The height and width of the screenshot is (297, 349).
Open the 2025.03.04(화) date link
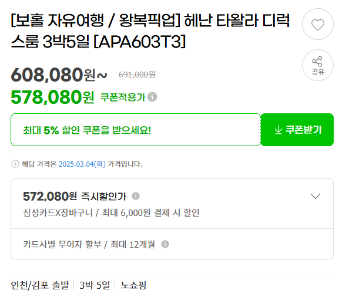tap(82, 164)
